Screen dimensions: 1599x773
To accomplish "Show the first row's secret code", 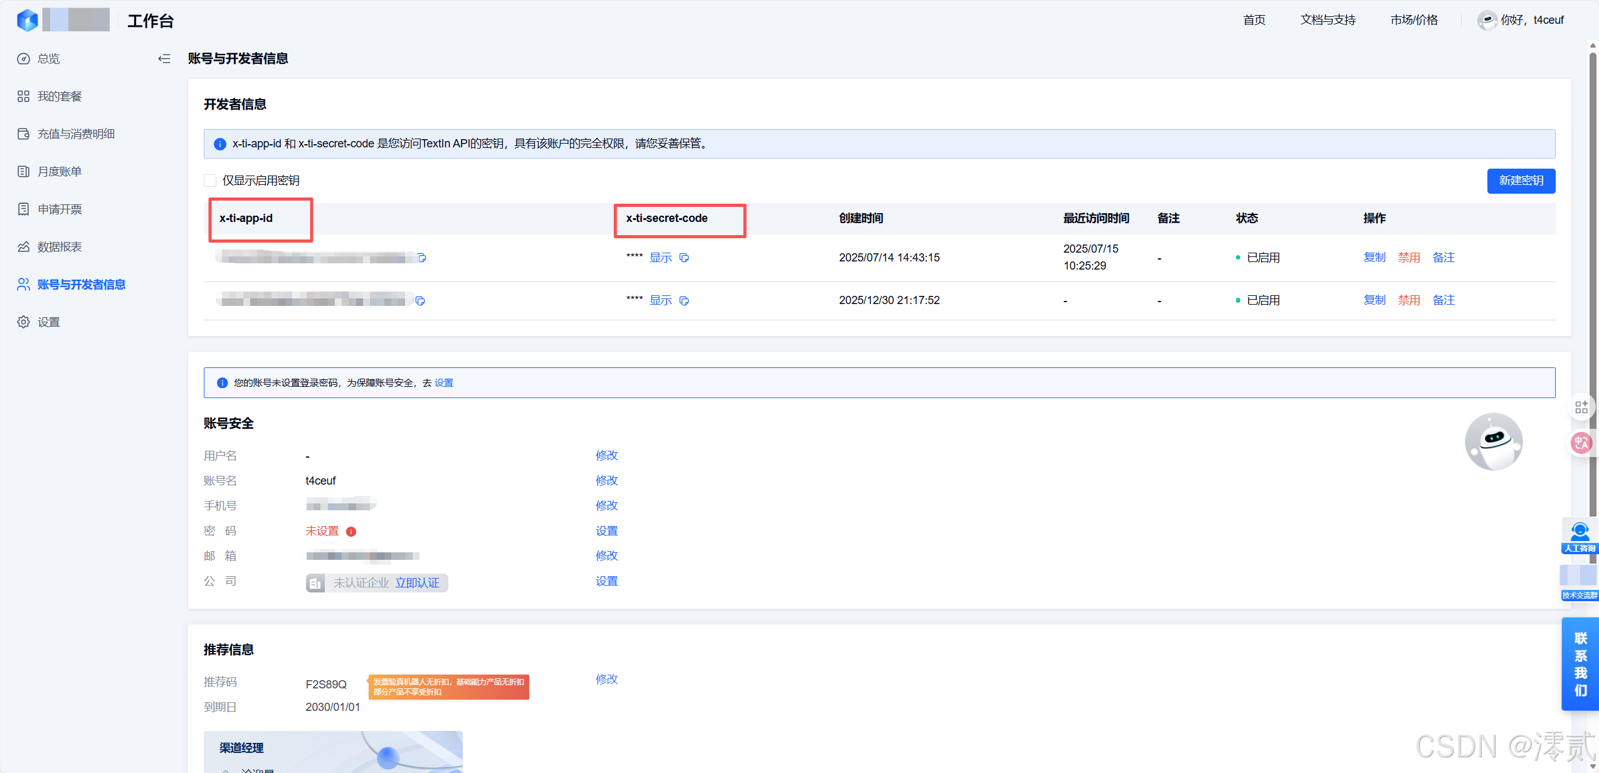I will [x=660, y=258].
